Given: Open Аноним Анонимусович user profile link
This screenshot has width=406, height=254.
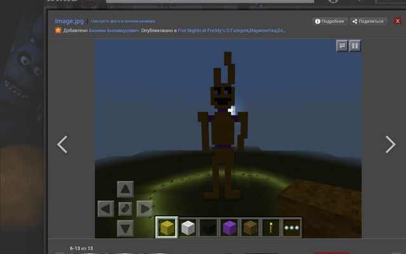Looking at the screenshot, I should coord(114,30).
